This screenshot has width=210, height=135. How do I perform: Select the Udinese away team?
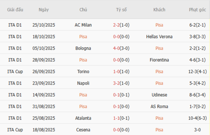(x=159, y=95)
